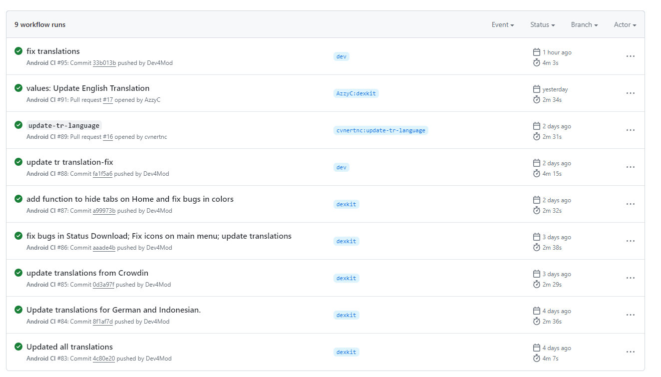Open the Actor filter dropdown

[x=625, y=25]
